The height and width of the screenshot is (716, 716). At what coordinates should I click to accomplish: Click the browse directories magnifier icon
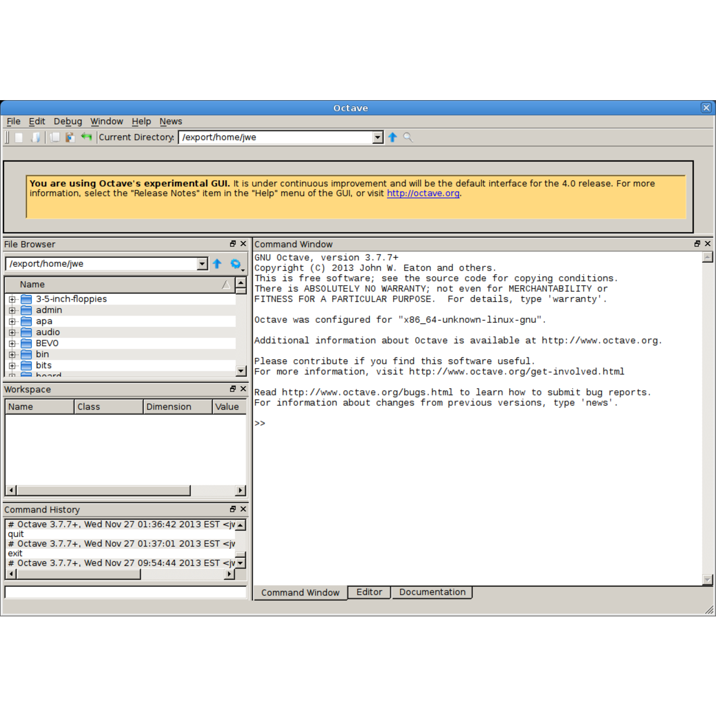(x=408, y=138)
